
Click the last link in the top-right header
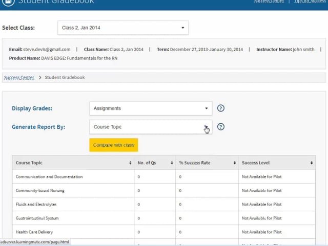tap(311, 2)
